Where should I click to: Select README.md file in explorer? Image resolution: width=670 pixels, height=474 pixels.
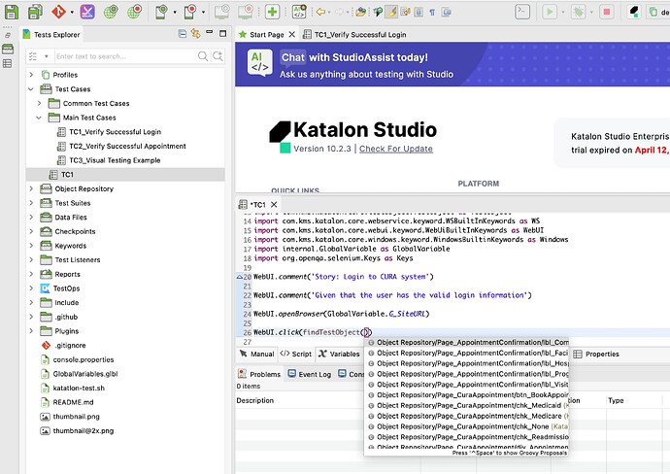point(73,402)
